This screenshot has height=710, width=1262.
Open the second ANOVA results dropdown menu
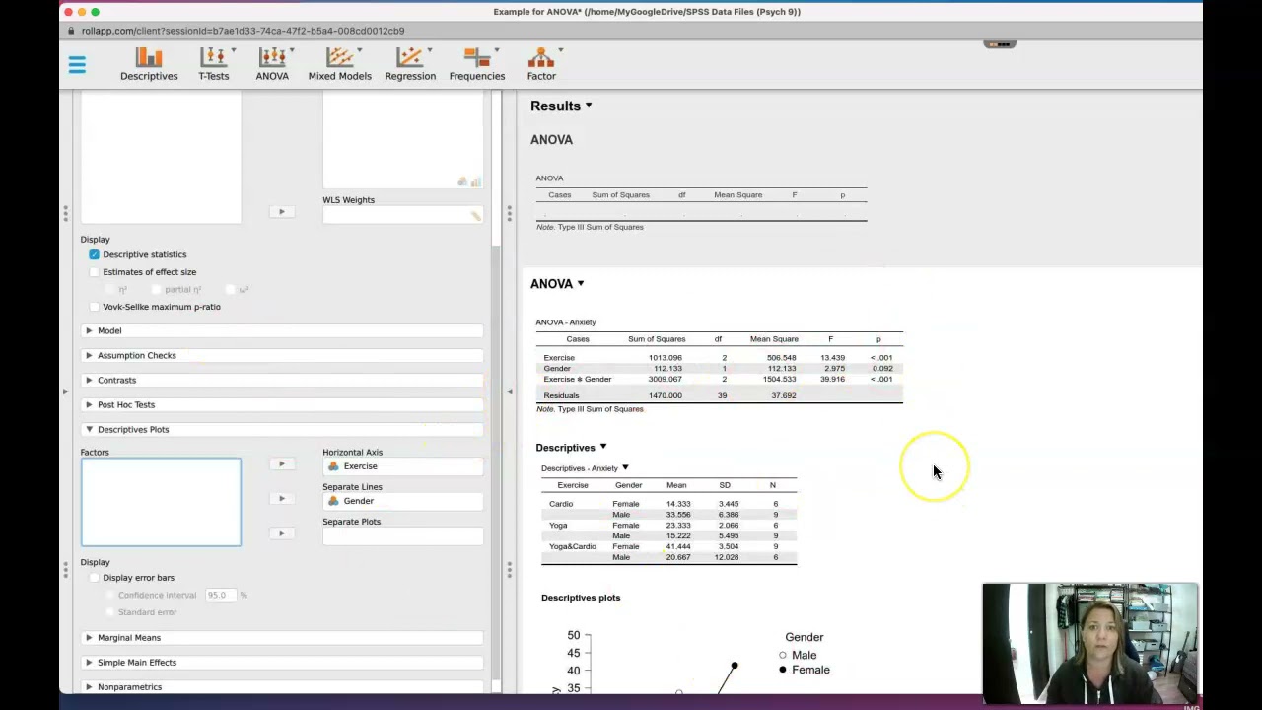pos(581,283)
